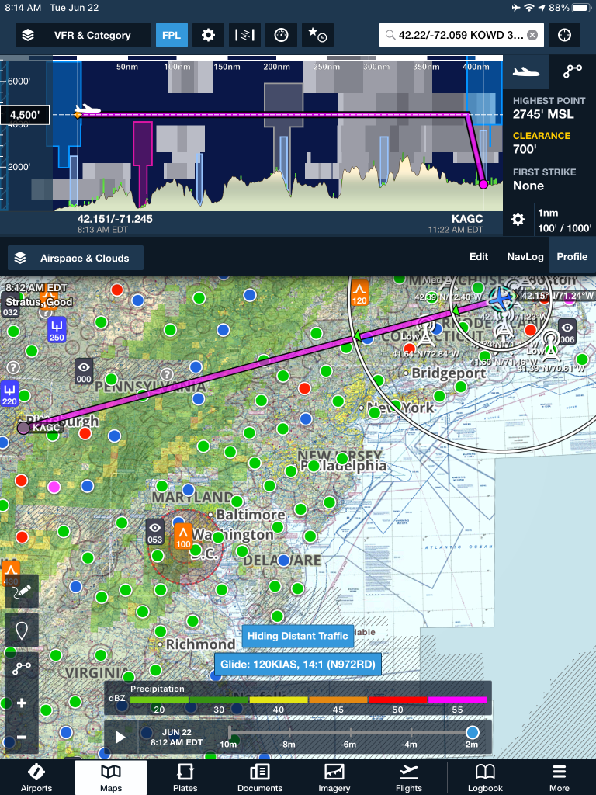Open the VFR & Category layer dropdown
Viewport: 596px width, 795px height.
[x=84, y=35]
